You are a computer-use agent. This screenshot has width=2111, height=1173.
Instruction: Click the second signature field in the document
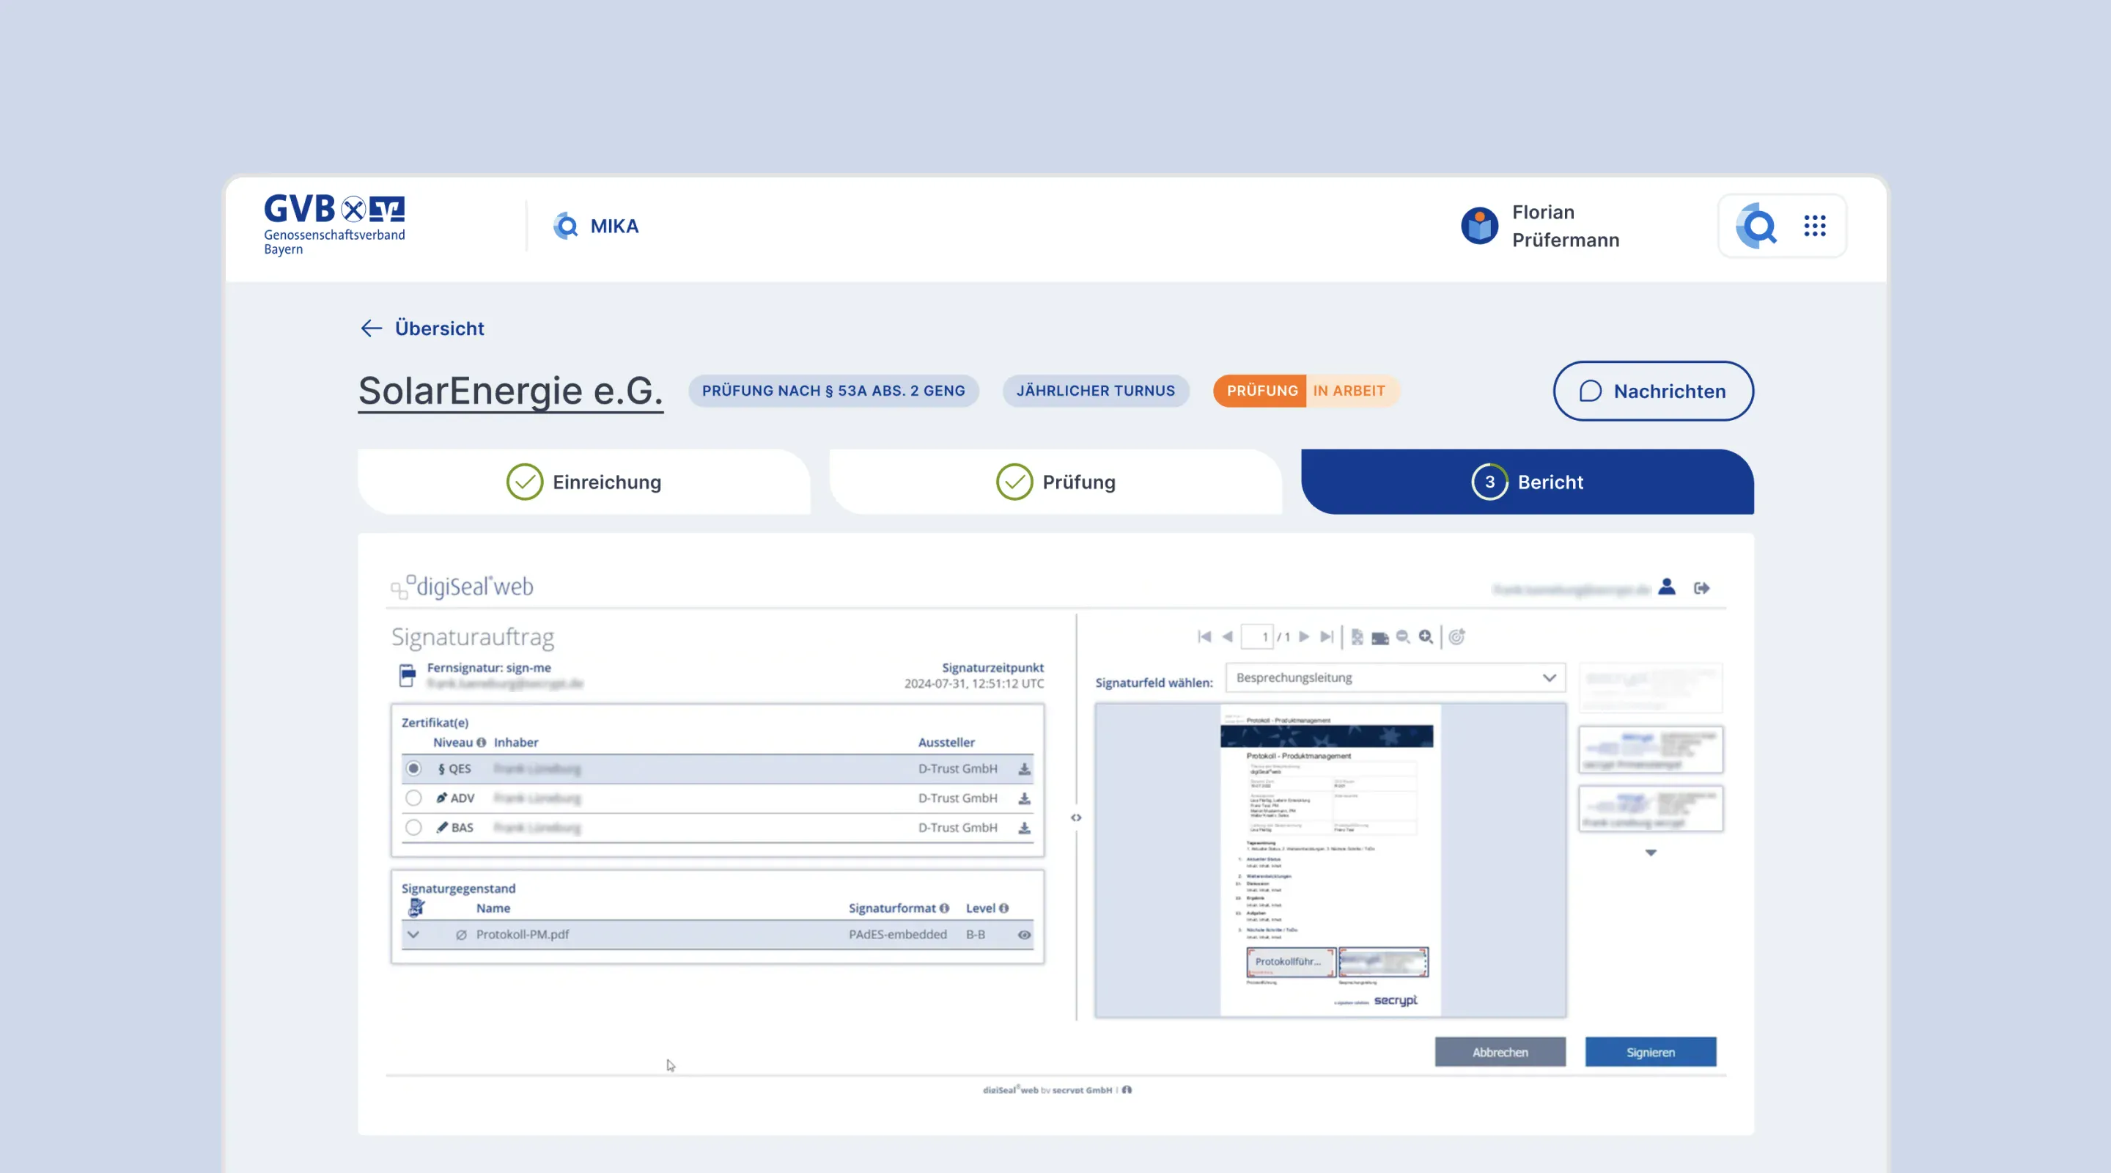click(1383, 962)
